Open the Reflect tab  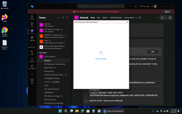click(x=105, y=18)
